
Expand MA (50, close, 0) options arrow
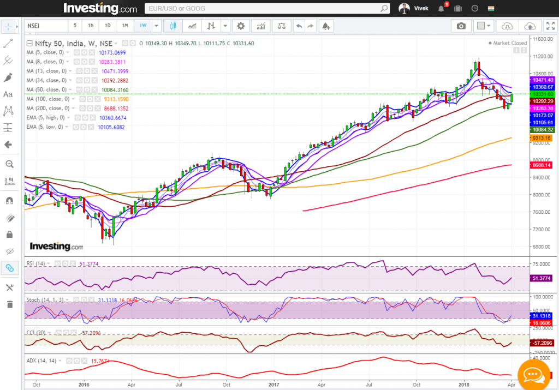click(70, 90)
